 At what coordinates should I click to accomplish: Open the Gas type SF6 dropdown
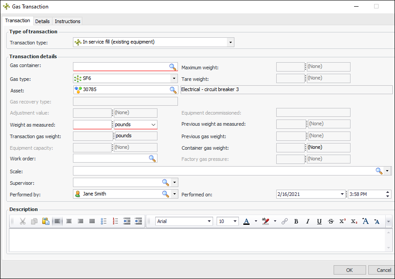(173, 79)
